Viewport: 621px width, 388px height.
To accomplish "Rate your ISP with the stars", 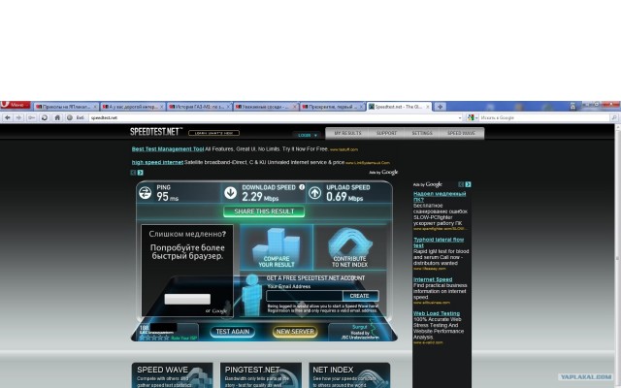I will 154,338.
